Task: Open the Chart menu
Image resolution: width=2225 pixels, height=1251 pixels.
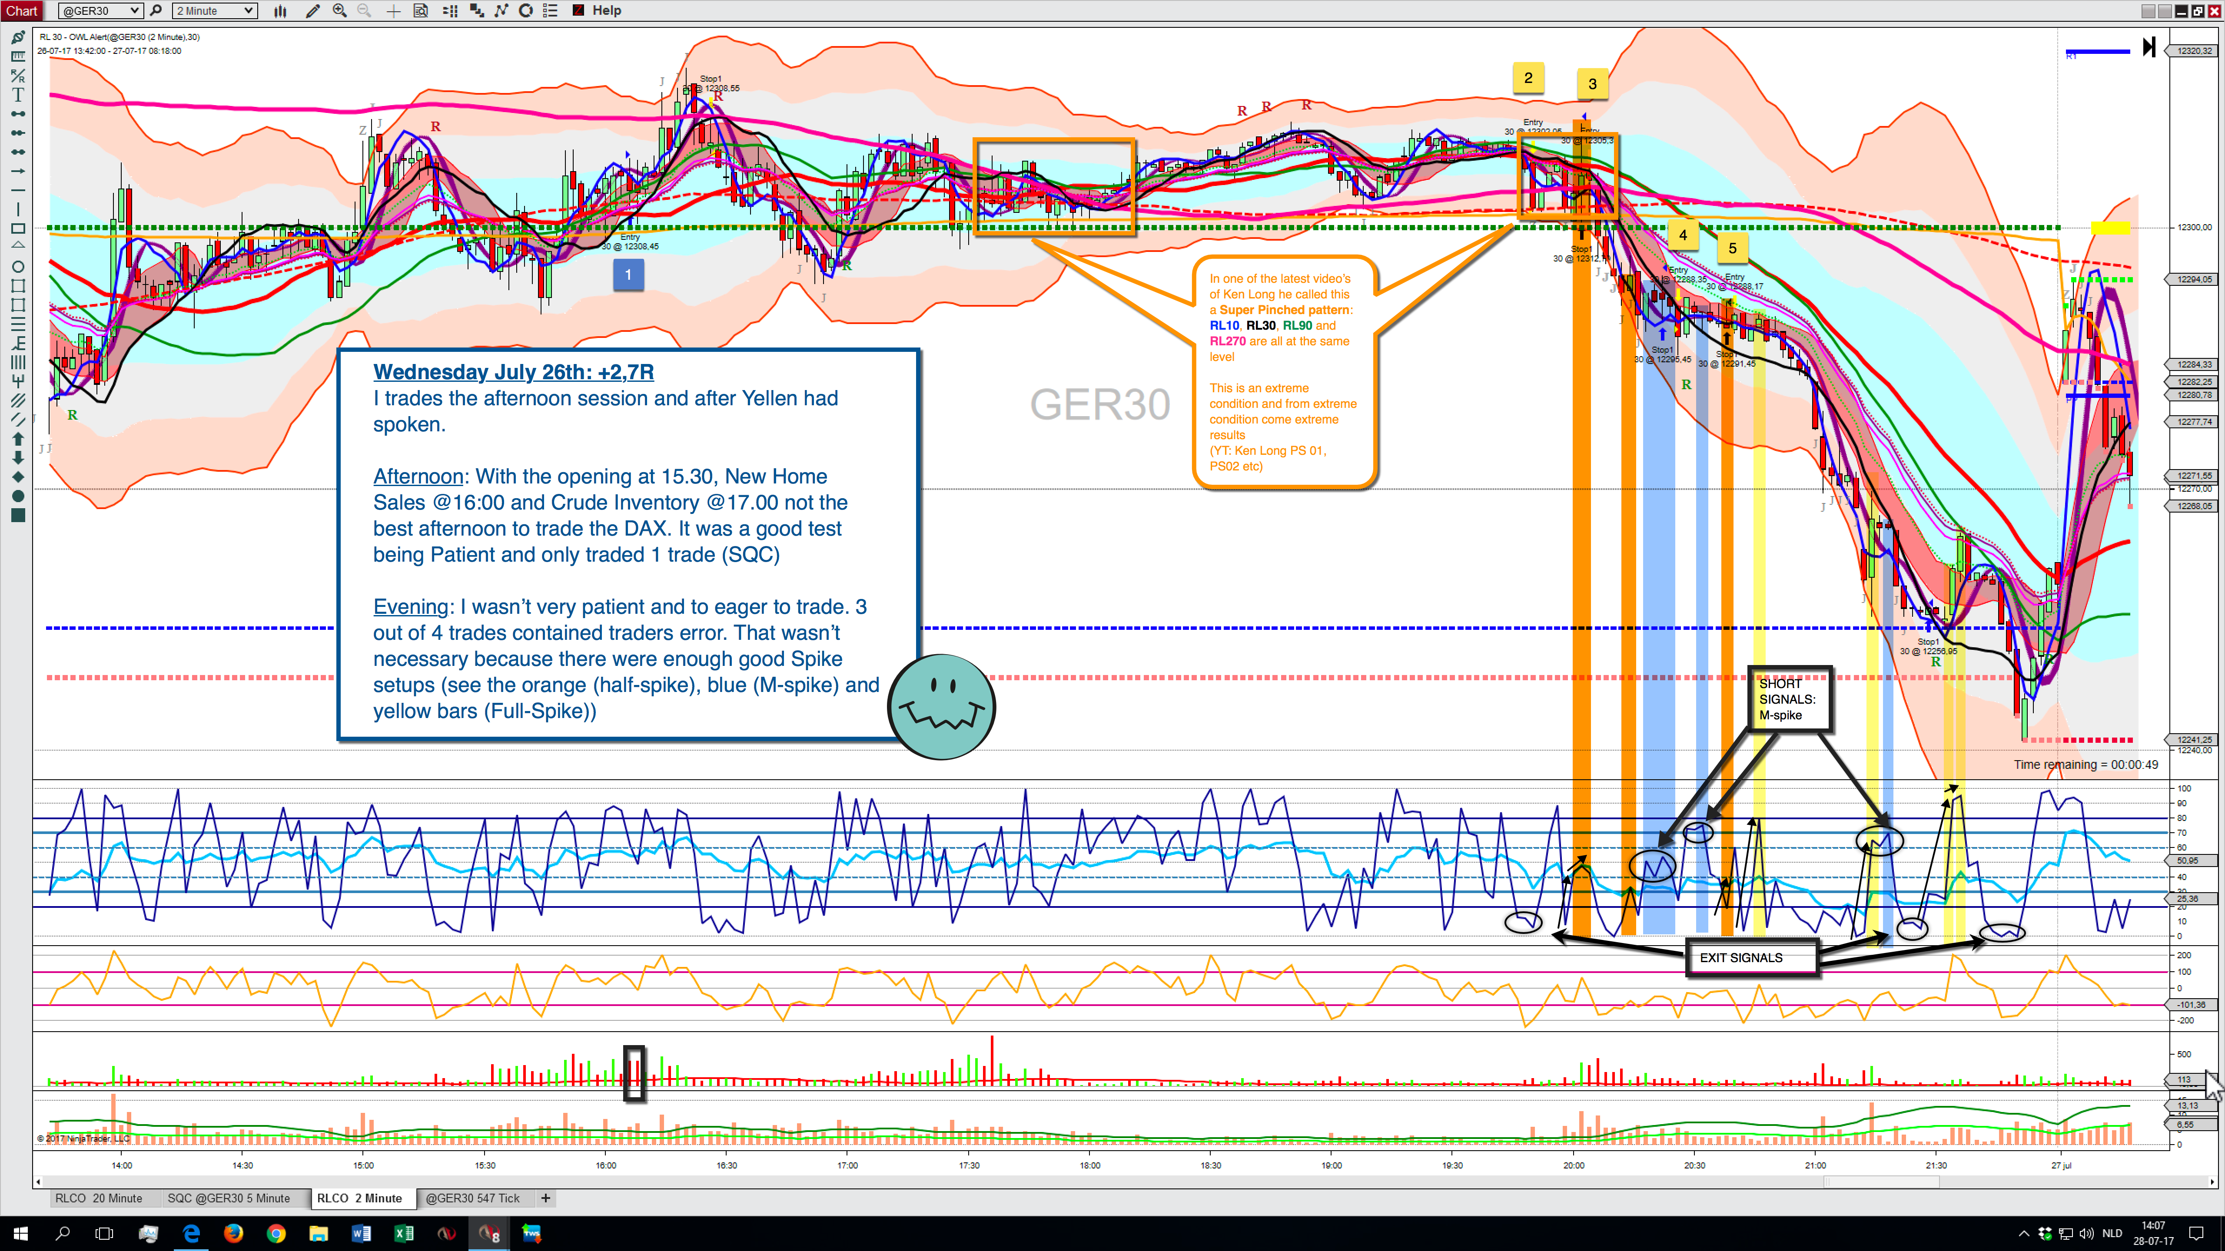Action: [22, 10]
